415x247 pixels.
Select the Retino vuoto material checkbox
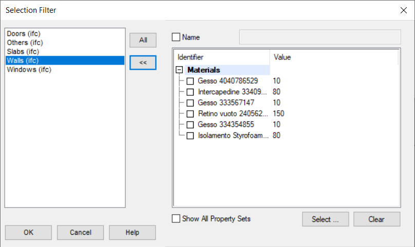[x=191, y=114]
